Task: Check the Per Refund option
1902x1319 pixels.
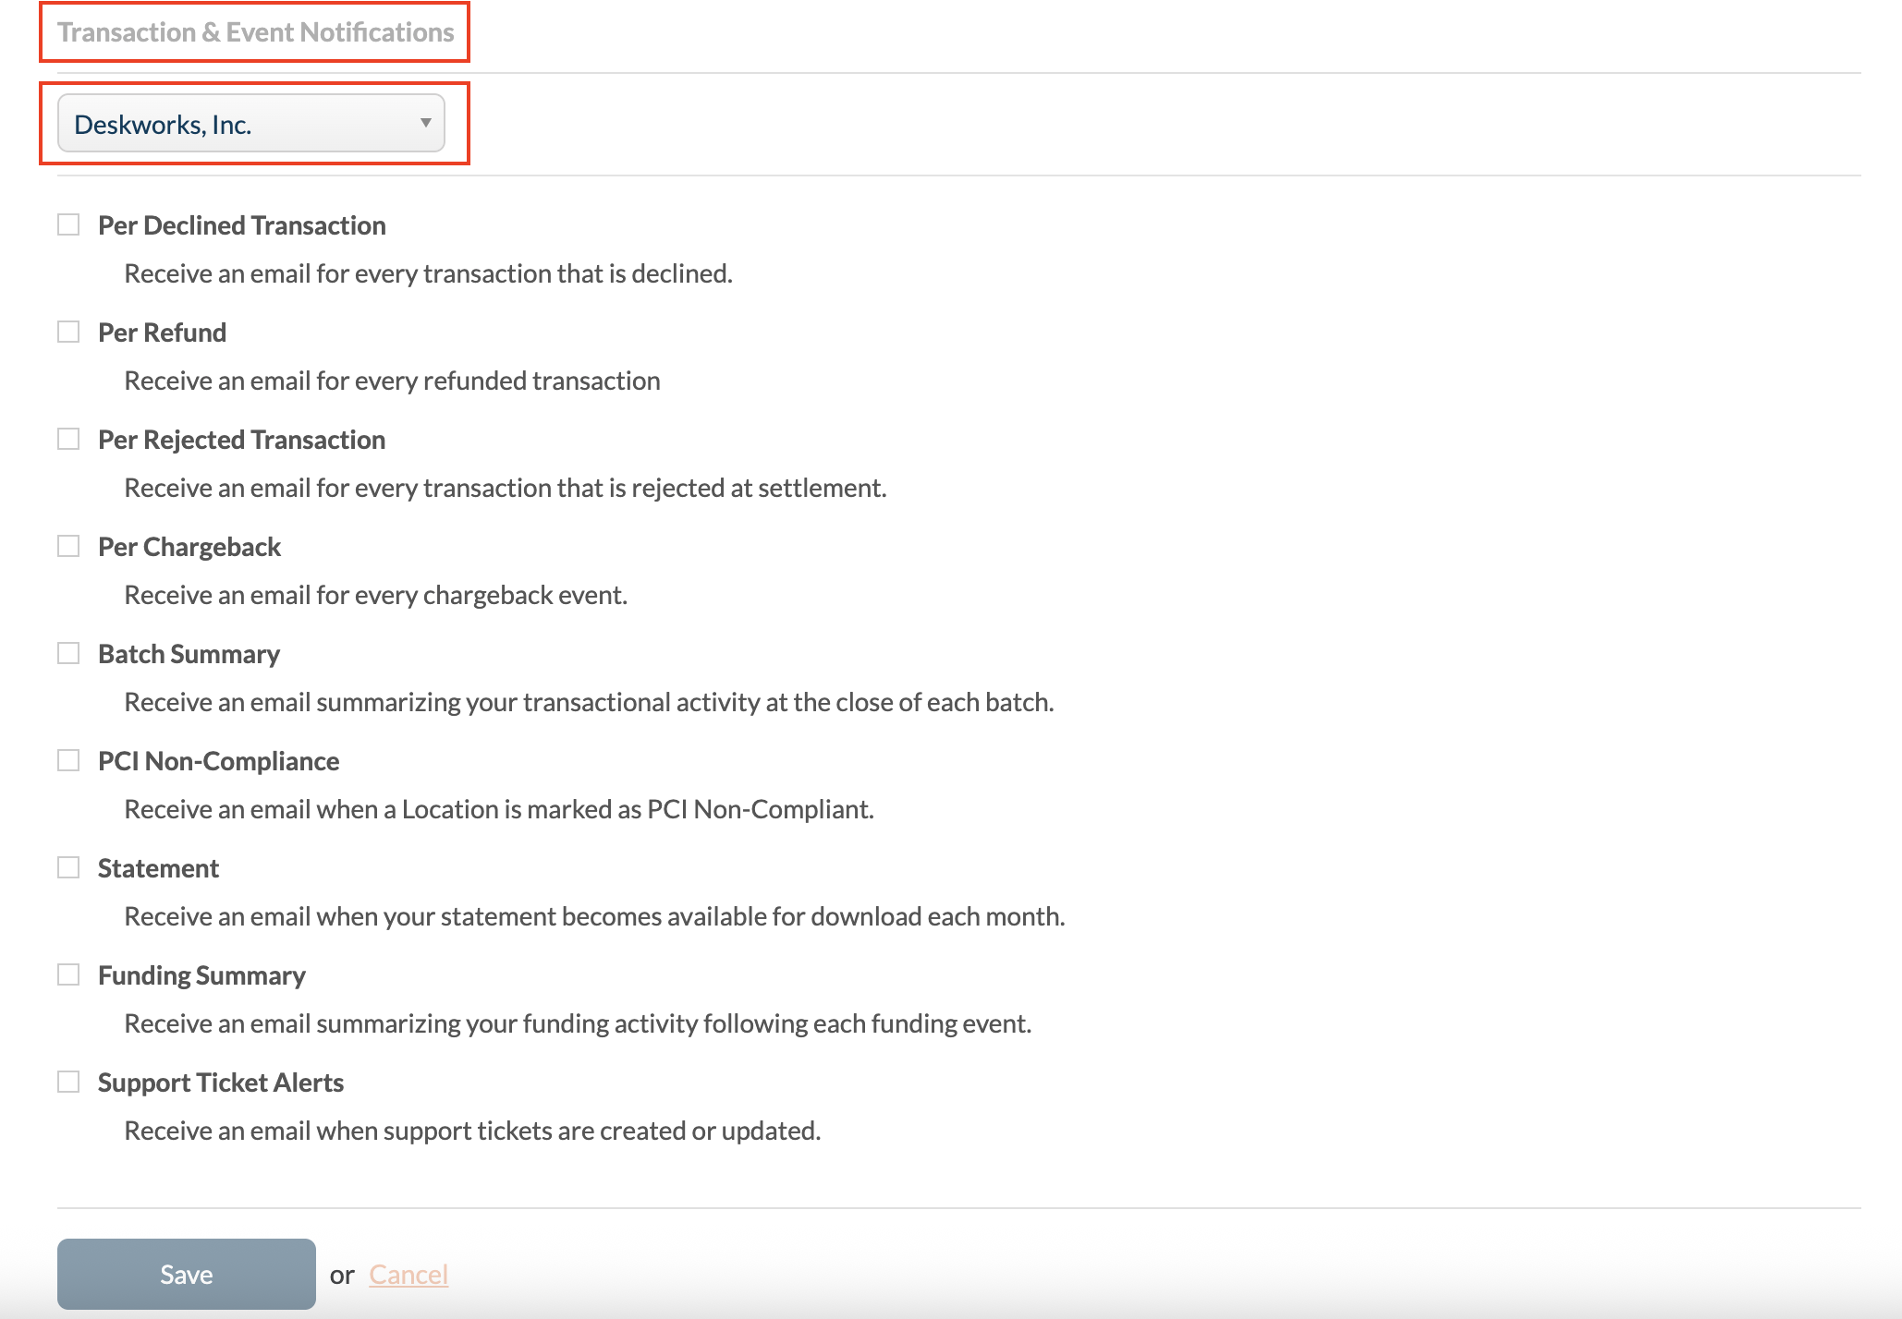Action: 68,332
